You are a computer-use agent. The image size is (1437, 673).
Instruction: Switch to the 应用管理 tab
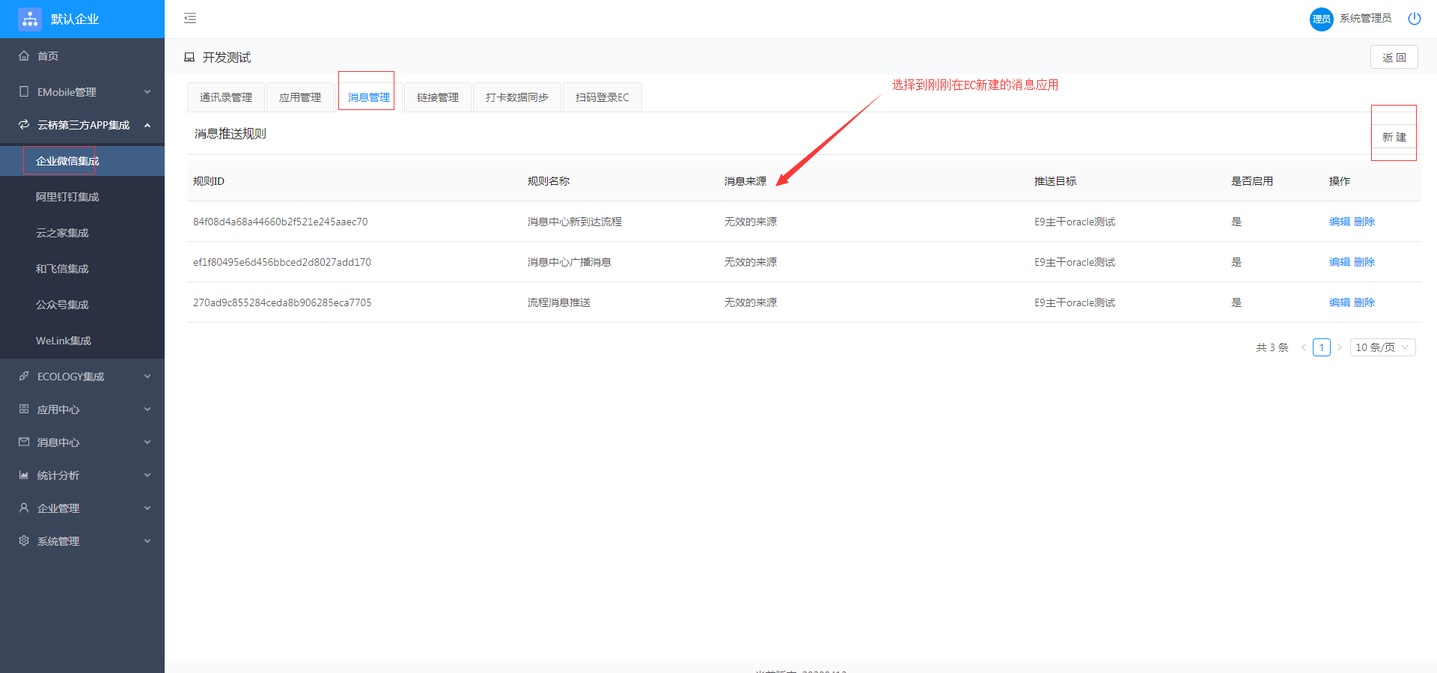(x=300, y=97)
